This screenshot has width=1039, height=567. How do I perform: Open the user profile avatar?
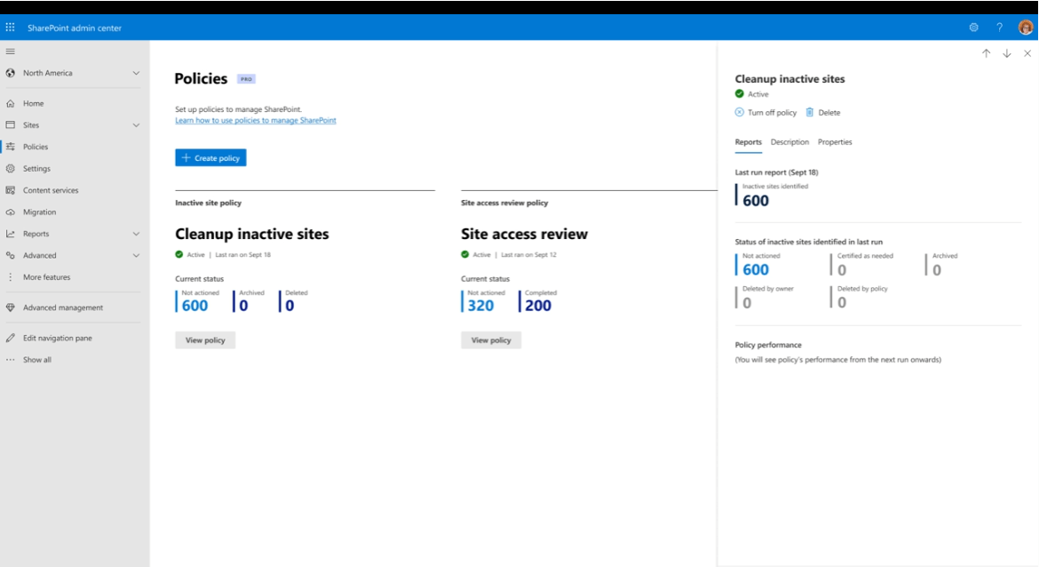pos(1025,28)
